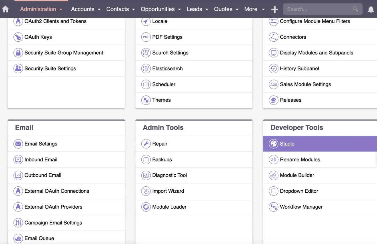The height and width of the screenshot is (244, 377).
Task: Select the Themes icon
Action: 146,100
